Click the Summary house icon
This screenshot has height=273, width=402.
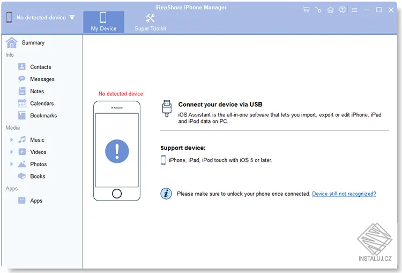[12, 42]
